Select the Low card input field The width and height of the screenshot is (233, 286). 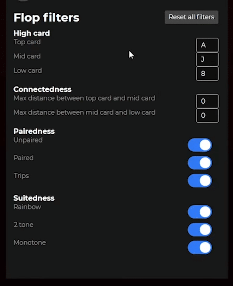(x=207, y=74)
